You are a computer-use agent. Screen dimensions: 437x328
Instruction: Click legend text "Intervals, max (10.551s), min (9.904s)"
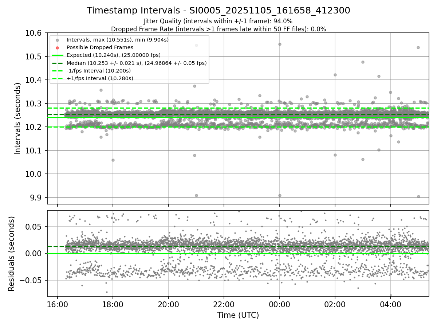pos(118,39)
